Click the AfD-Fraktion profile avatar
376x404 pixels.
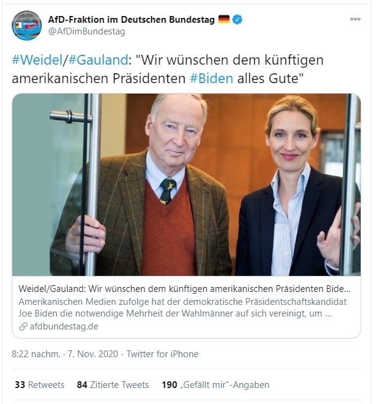click(26, 25)
